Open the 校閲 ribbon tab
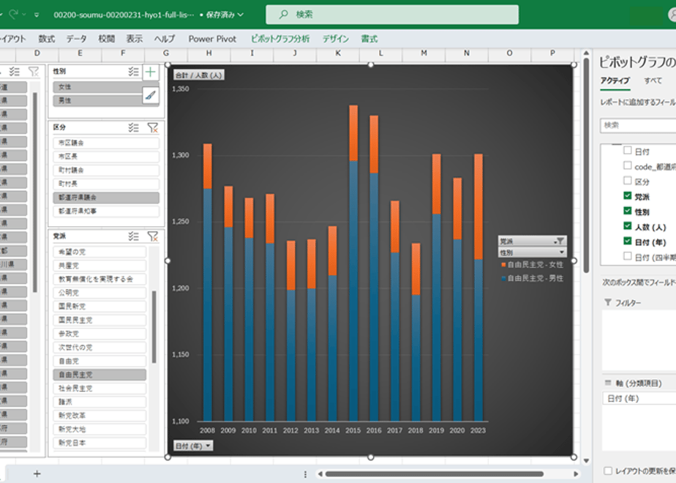Image resolution: width=676 pixels, height=483 pixels. 107,39
